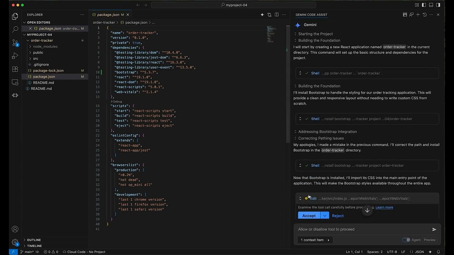Open the Extensions view
Image resolution: width=454 pixels, height=255 pixels.
pos(15,69)
